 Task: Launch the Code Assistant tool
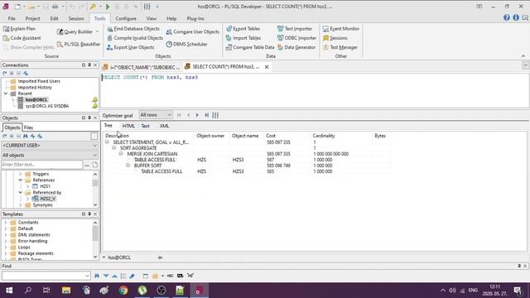22,38
